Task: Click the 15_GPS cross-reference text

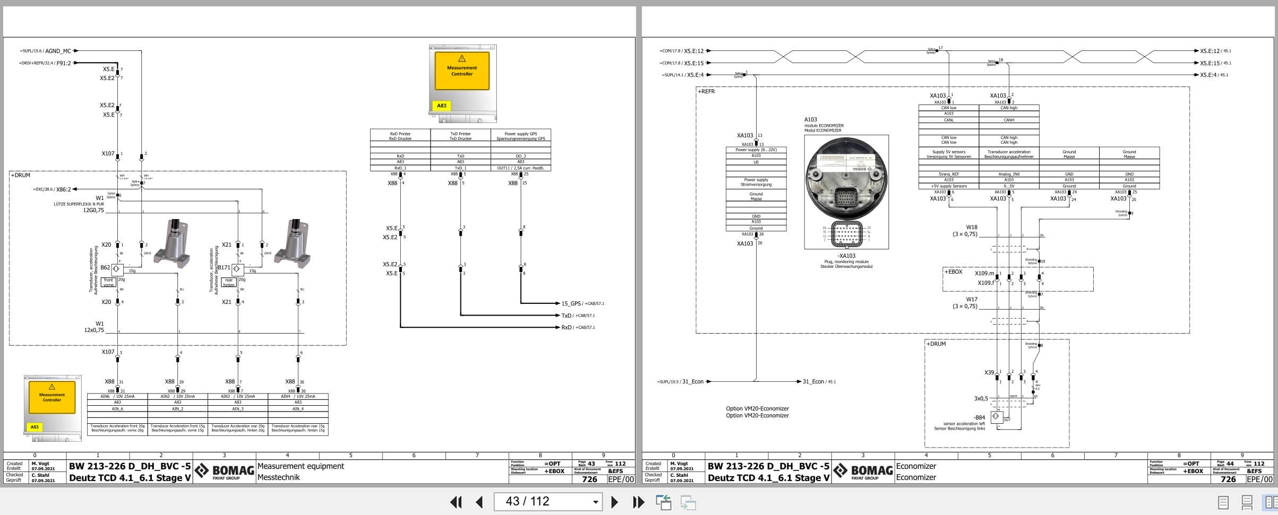Action: 582,303
